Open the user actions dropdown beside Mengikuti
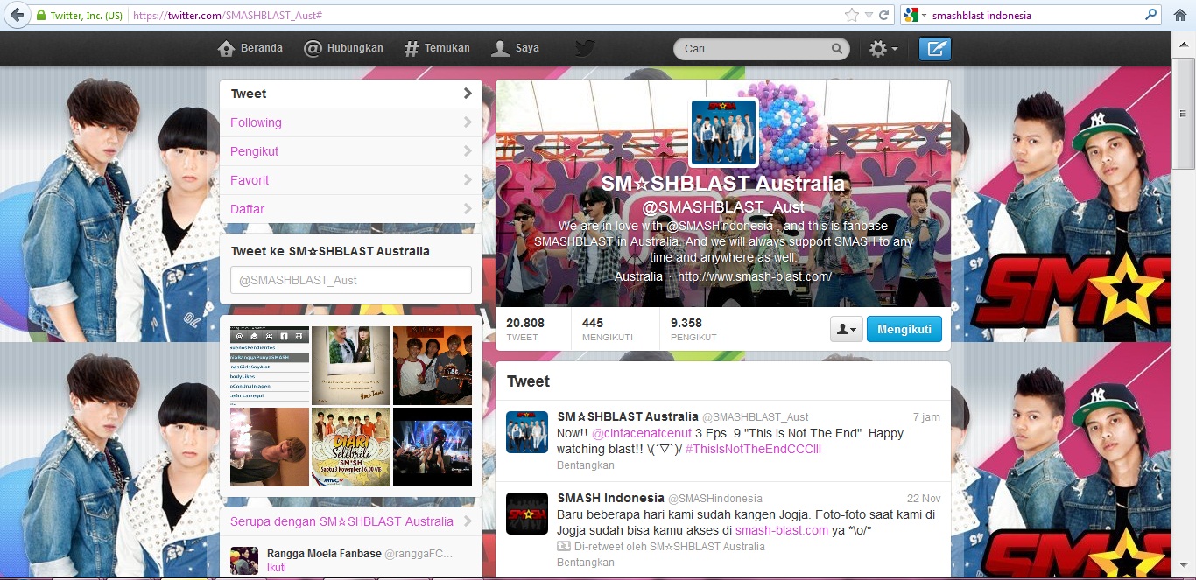 [845, 329]
